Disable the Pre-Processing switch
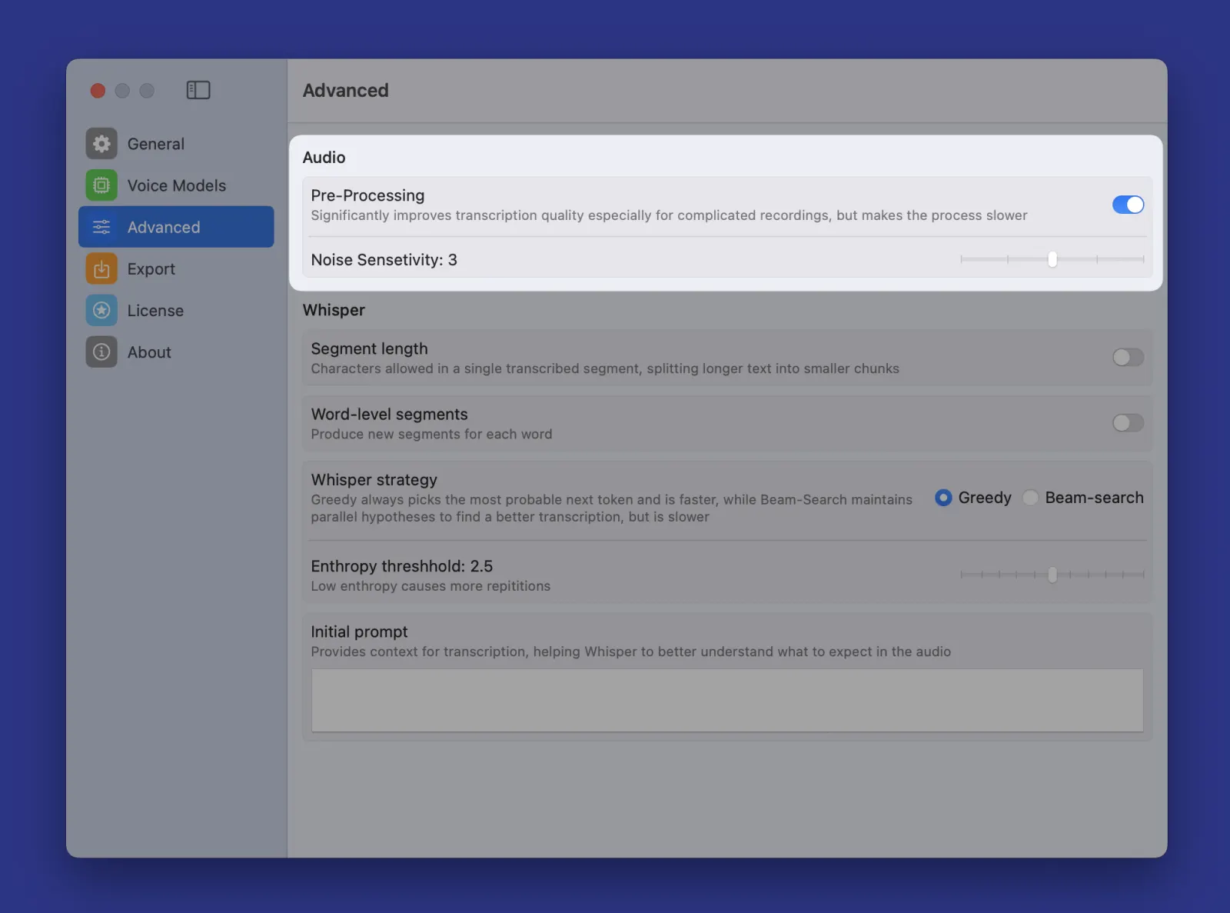1230x913 pixels. click(1128, 205)
